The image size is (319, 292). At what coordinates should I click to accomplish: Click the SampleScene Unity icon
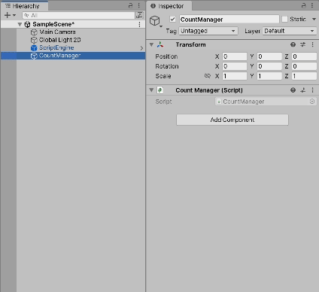click(x=27, y=24)
